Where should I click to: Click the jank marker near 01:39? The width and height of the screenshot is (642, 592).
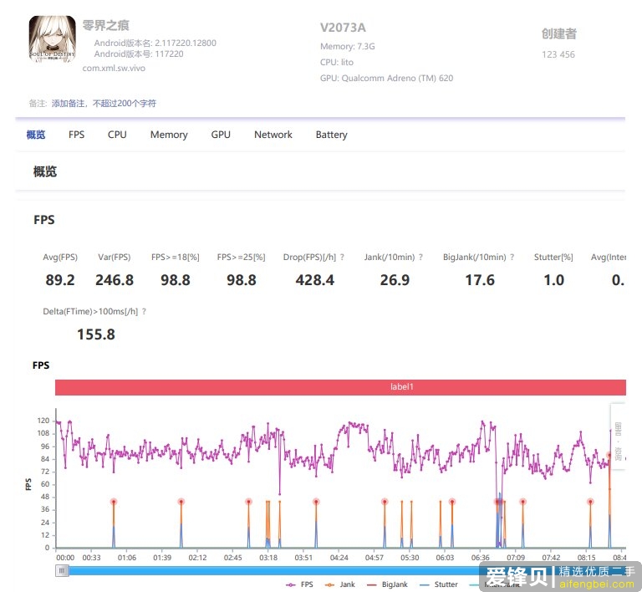pos(181,502)
